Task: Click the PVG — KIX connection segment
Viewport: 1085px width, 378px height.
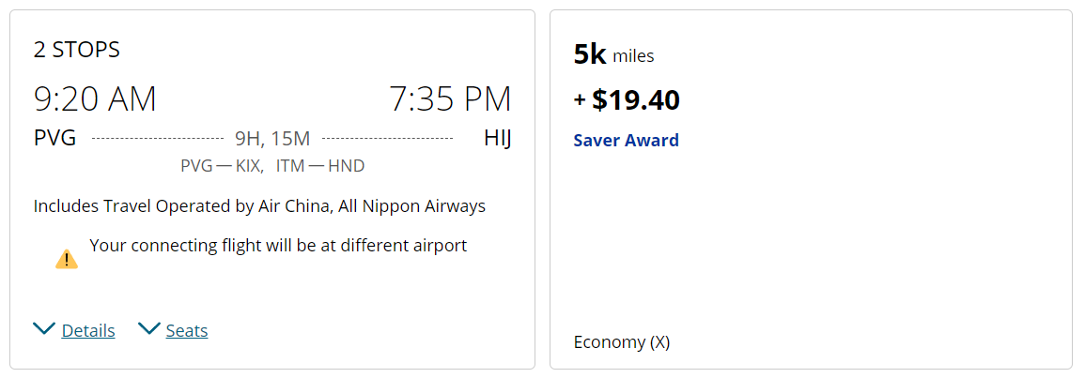Action: click(222, 166)
